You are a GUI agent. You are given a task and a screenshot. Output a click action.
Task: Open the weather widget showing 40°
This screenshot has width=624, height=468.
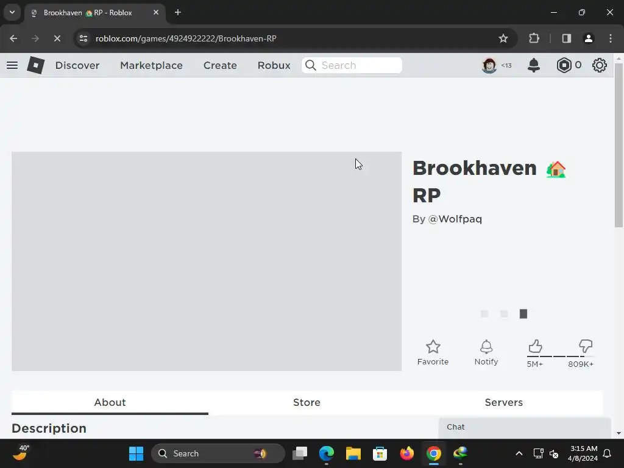pos(21,453)
